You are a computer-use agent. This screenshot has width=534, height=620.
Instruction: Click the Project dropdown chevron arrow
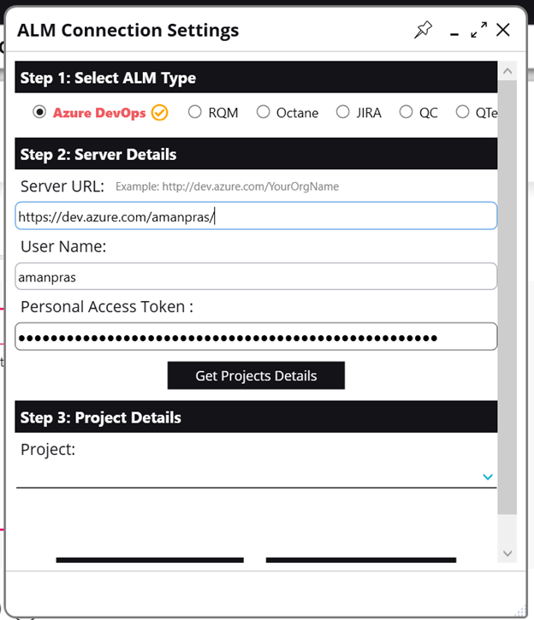(488, 476)
